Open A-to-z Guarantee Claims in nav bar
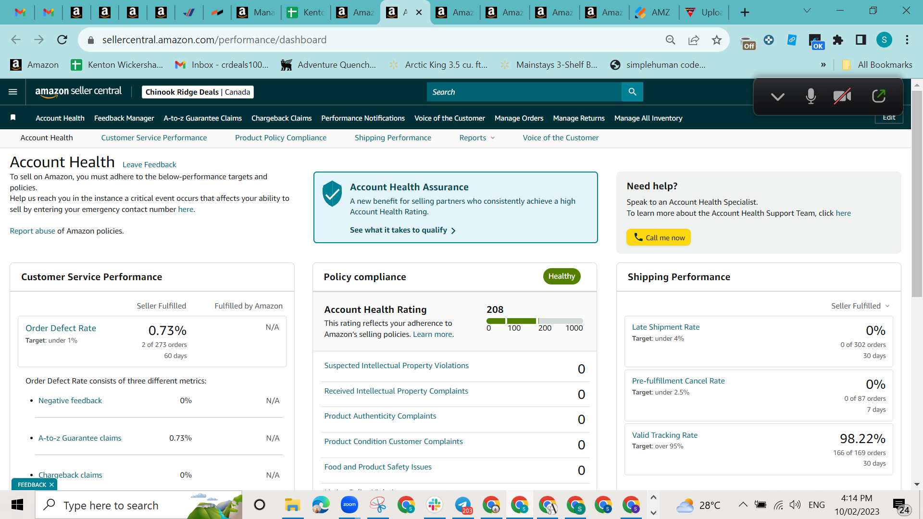Screen dimensions: 923x519 tap(202, 118)
